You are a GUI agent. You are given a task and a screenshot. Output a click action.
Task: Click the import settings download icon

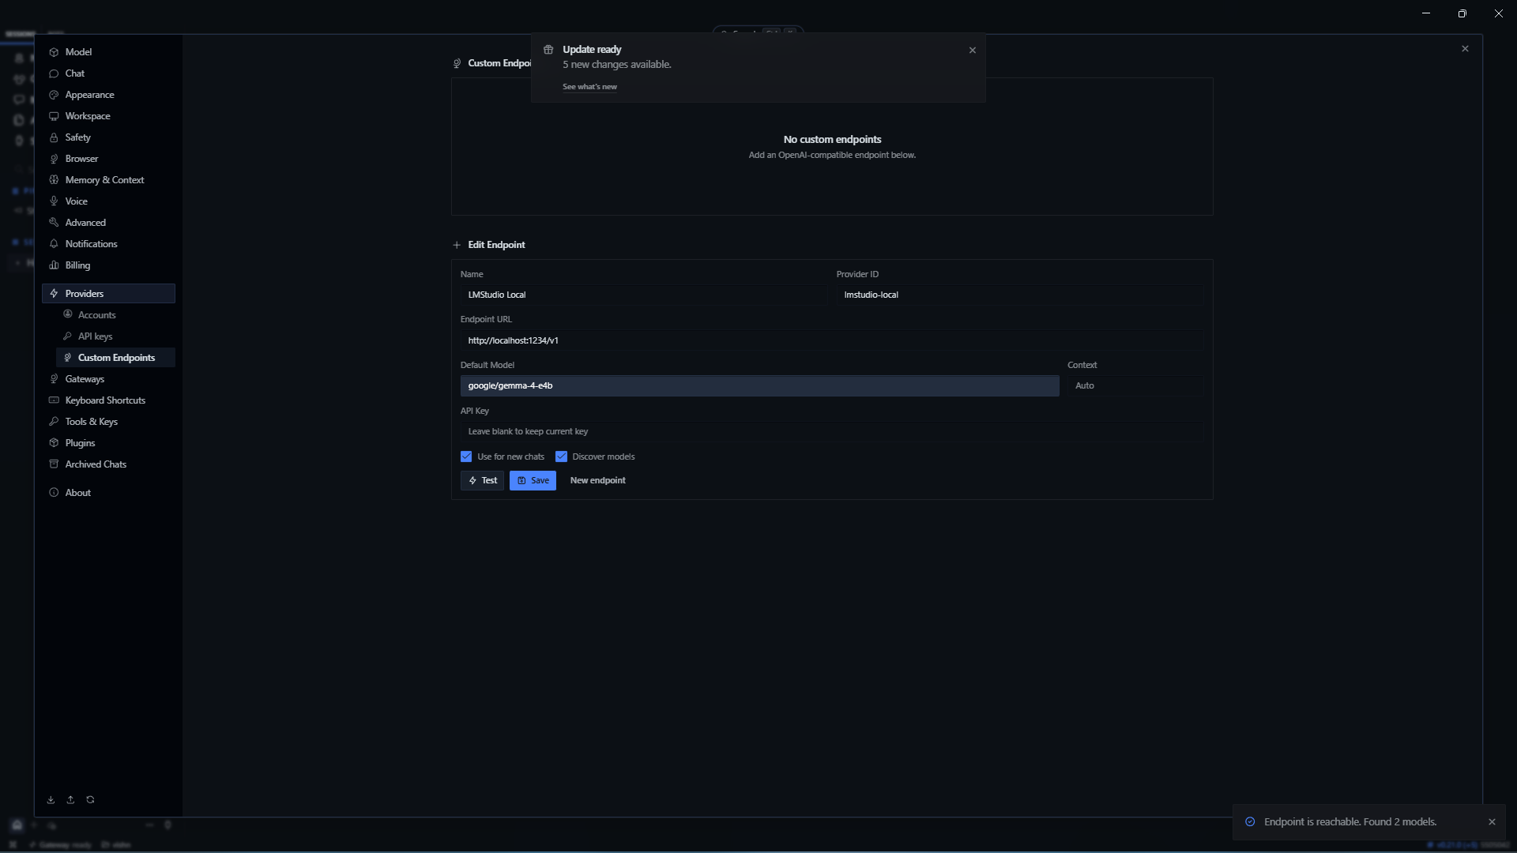coord(51,800)
